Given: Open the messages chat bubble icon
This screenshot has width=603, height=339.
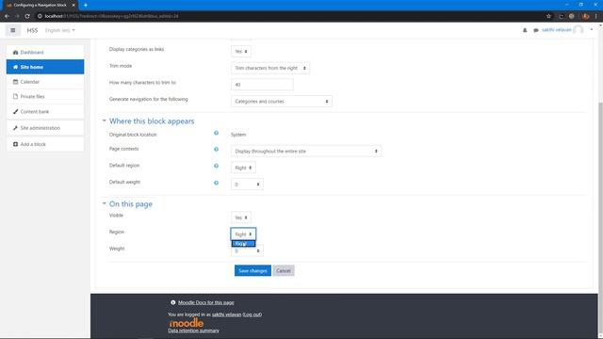Looking at the screenshot, I should (536, 30).
